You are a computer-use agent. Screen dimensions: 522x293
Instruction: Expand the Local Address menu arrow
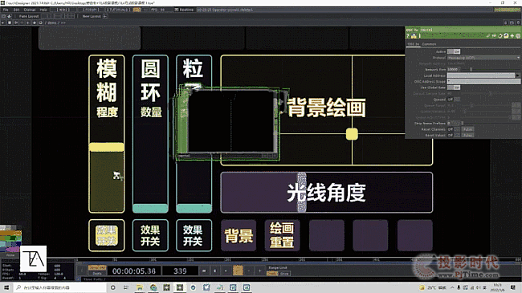tap(517, 75)
